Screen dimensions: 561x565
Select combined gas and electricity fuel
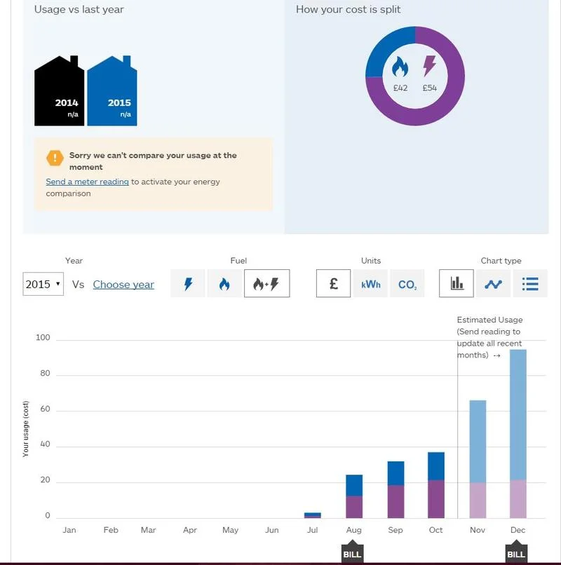coord(266,284)
